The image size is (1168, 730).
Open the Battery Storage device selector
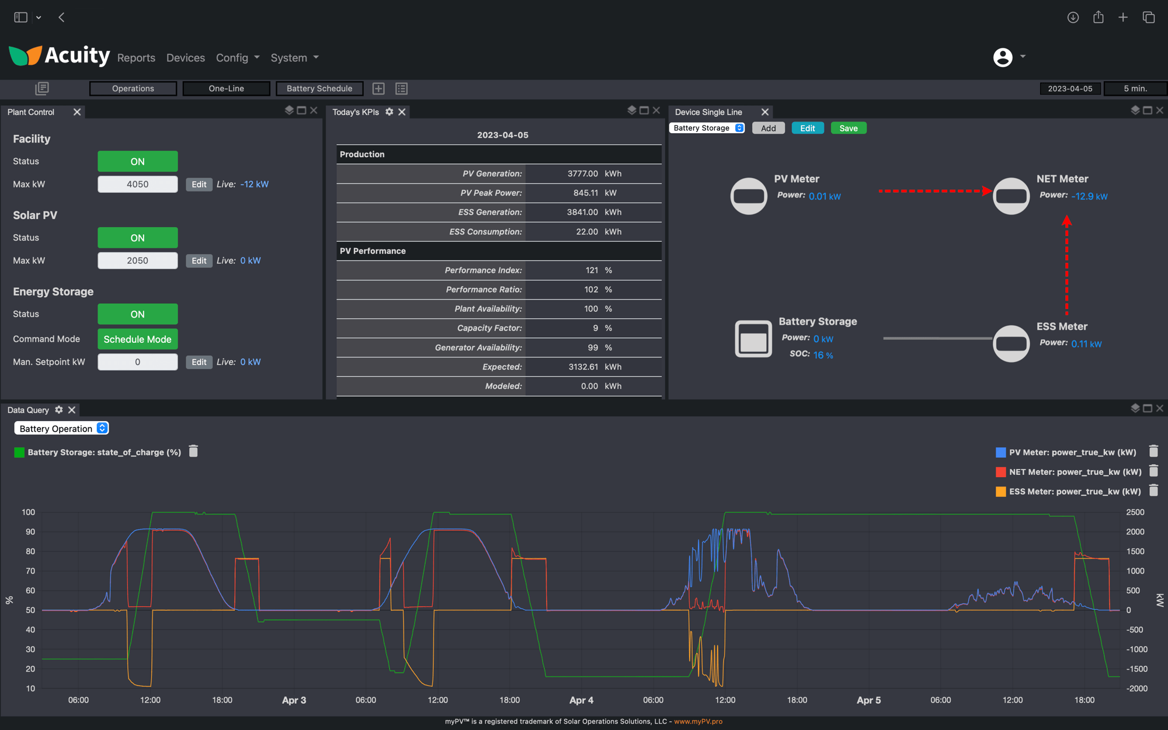706,127
